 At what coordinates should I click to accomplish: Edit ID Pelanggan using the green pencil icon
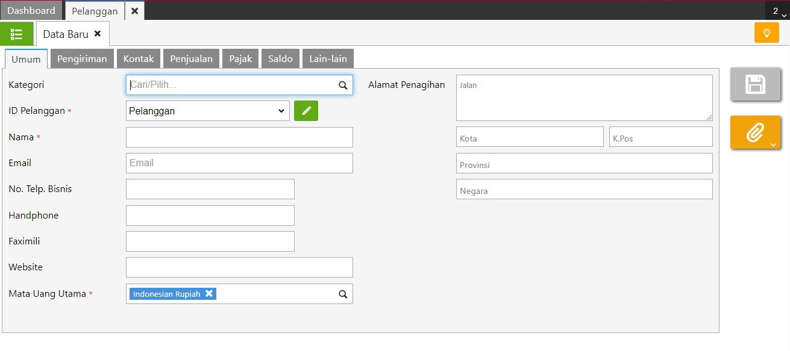306,110
